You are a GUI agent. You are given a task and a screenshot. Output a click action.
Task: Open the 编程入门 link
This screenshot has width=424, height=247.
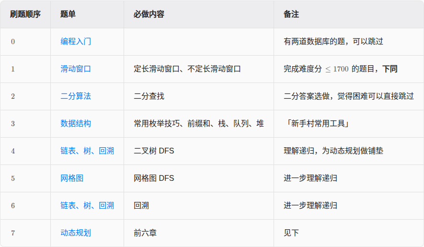[x=76, y=42]
